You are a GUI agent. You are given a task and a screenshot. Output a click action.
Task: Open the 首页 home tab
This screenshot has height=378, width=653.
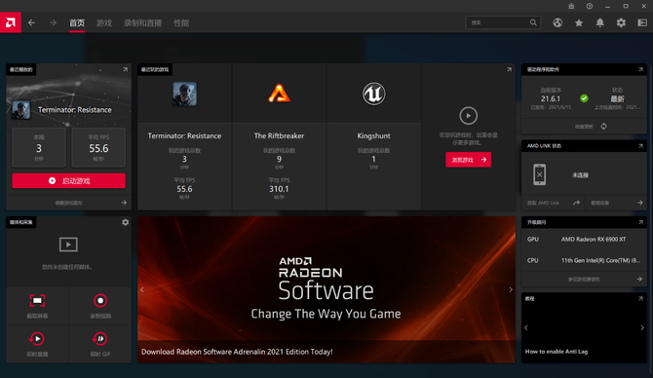point(77,23)
